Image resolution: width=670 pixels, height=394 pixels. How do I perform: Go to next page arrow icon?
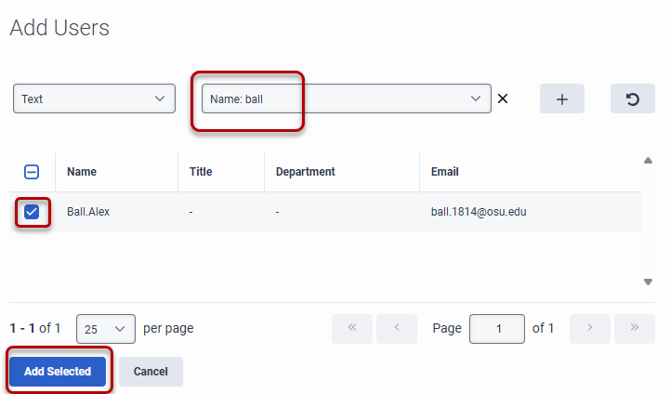pyautogui.click(x=588, y=329)
